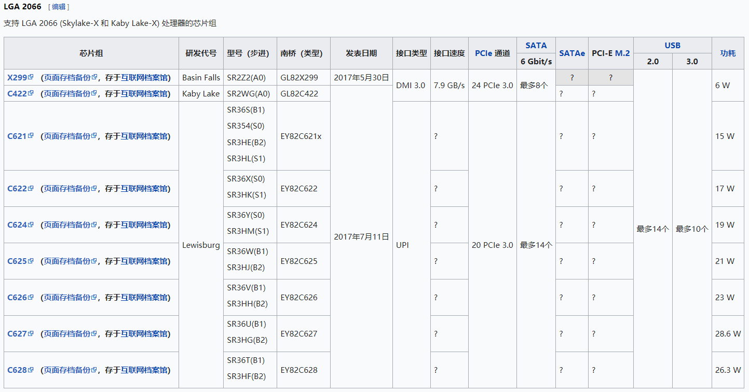Open 互联网档案馆 link in the X299 row
Viewport: 749px width, 392px height.
[144, 77]
